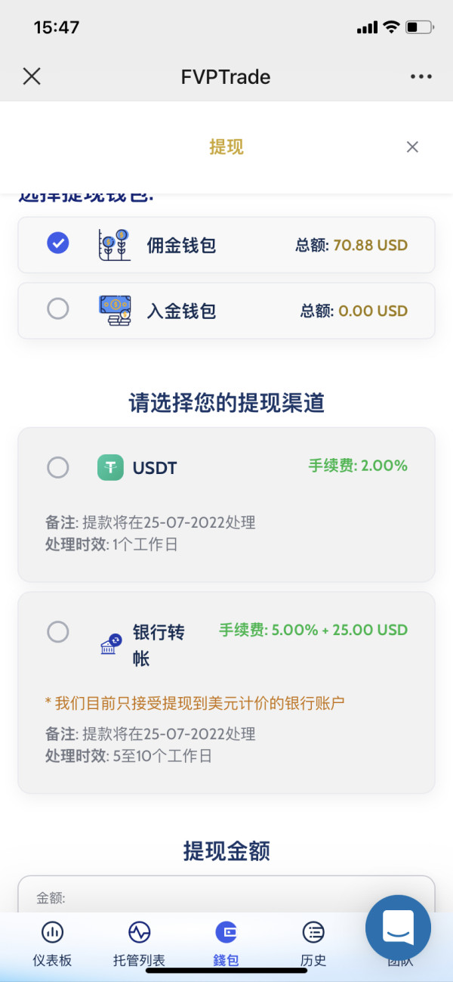Select the 佣金钱包 radio button
The width and height of the screenshot is (453, 982).
[x=58, y=243]
